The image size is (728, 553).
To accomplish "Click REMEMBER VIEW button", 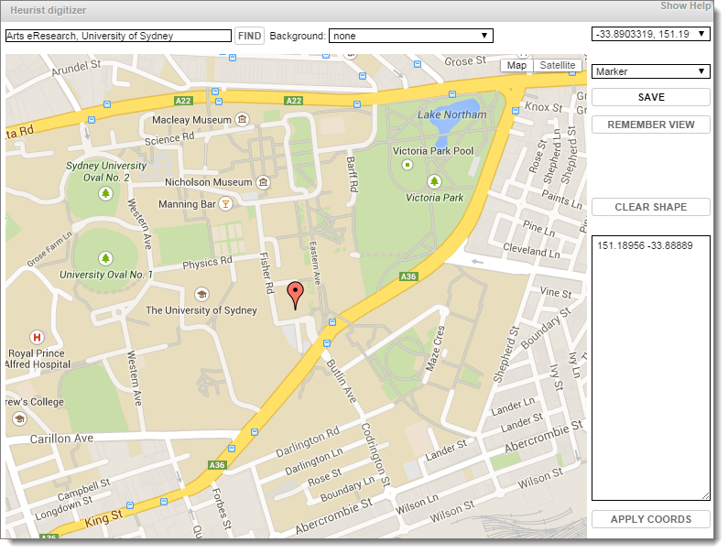I will 651,125.
